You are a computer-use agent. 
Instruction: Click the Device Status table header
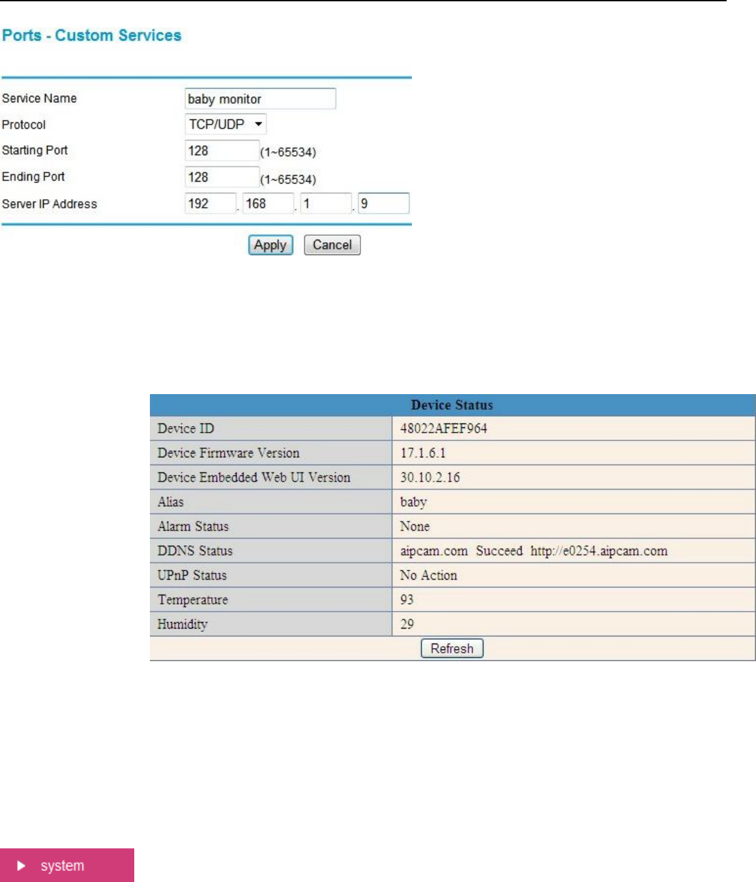pos(452,405)
